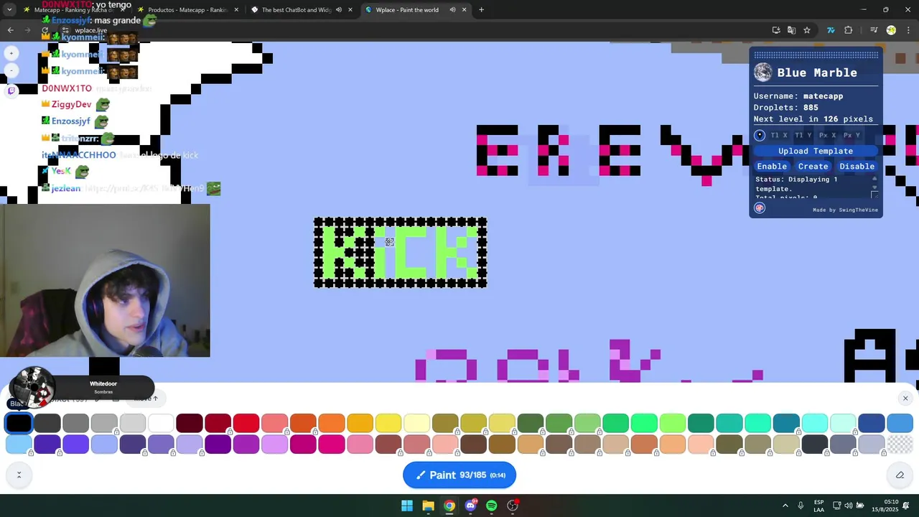This screenshot has height=517, width=919.
Task: Click the KICK pixel art logo
Action: 400,253
